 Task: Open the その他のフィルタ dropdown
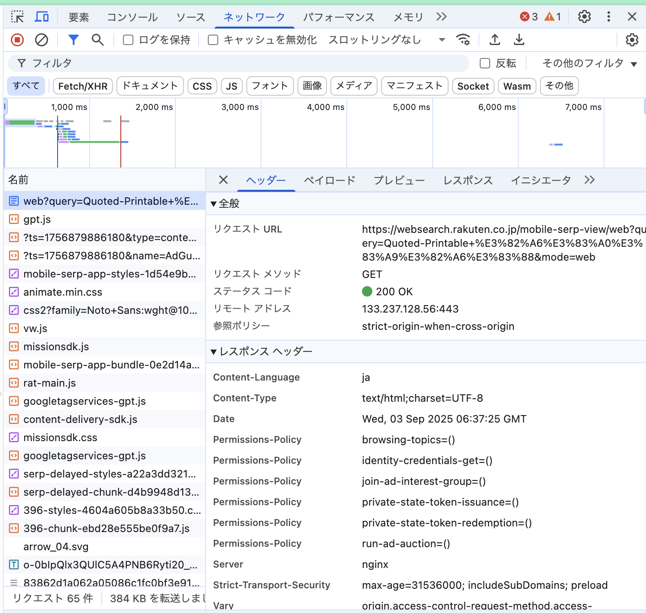(589, 63)
